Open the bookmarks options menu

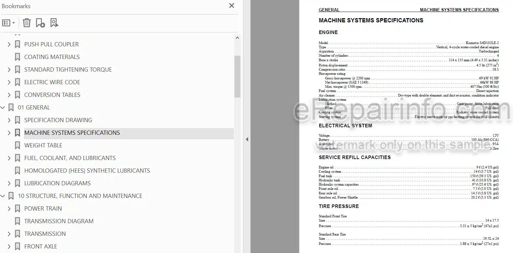pos(8,23)
